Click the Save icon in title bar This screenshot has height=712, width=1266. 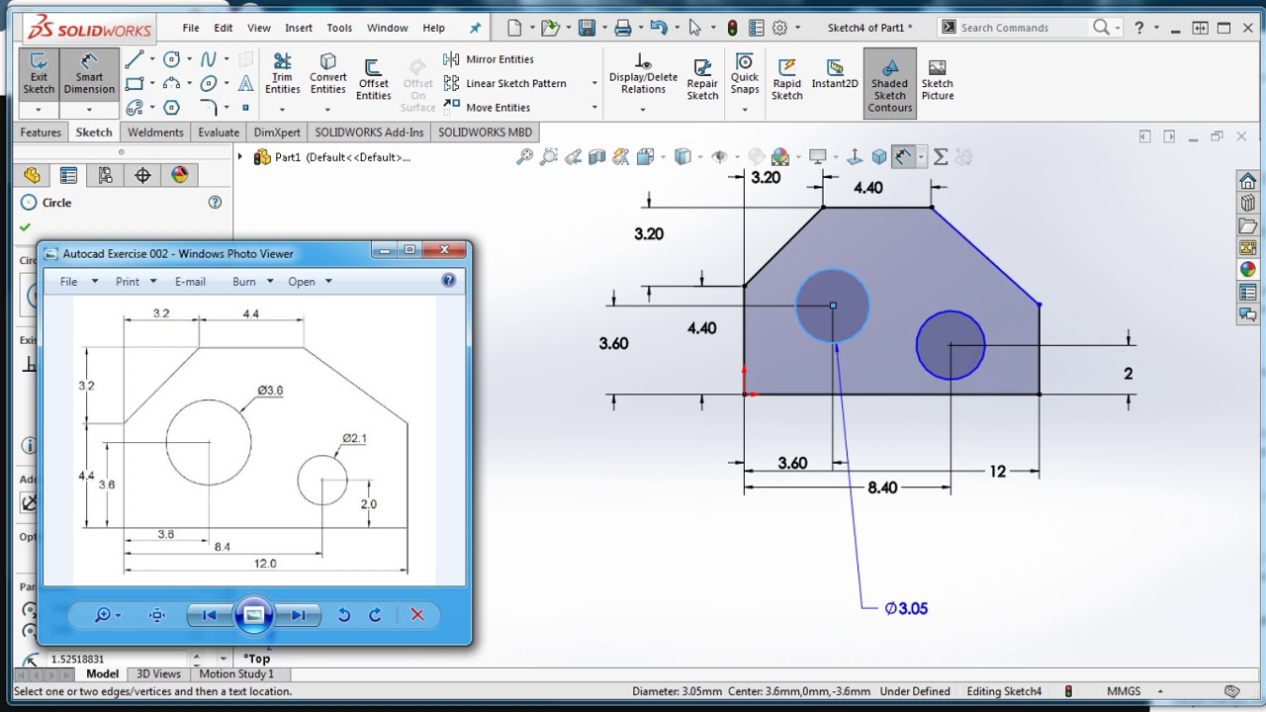[587, 28]
